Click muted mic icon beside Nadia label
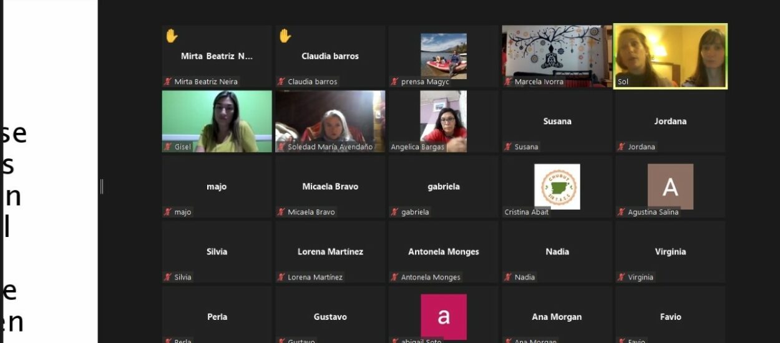The image size is (780, 343). pyautogui.click(x=509, y=277)
